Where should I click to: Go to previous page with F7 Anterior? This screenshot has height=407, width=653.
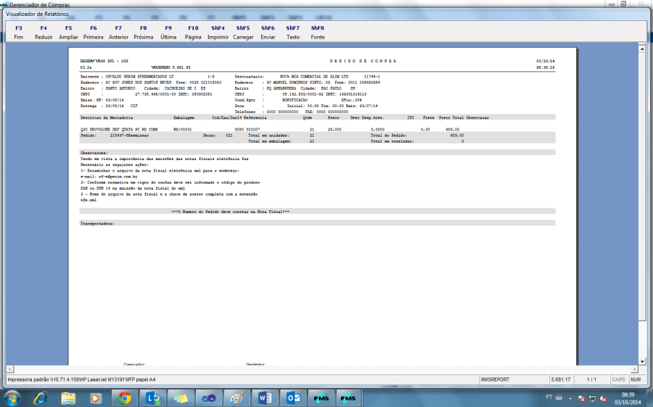[118, 33]
